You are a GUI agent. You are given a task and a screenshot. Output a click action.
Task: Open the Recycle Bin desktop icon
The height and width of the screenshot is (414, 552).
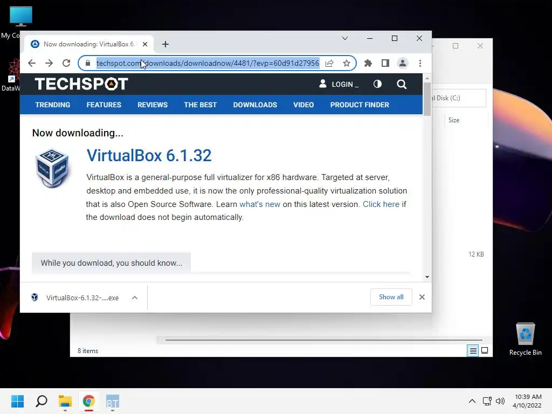pyautogui.click(x=525, y=339)
